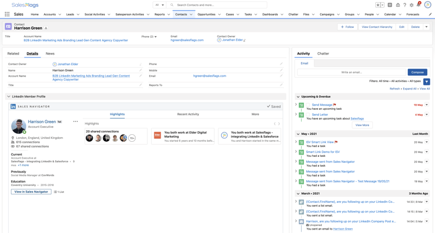Click the Global Actions plus icon
Image resolution: width=435 pixels, height=233 pixels.
click(390, 5)
